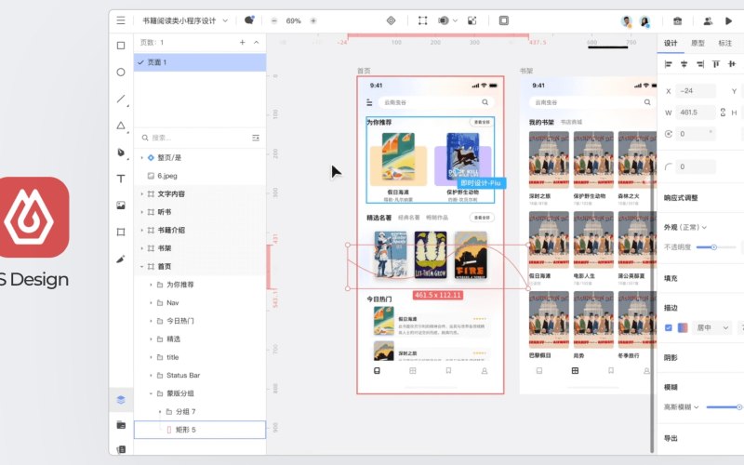Expand the 文字内容 layer
This screenshot has width=744, height=465.
click(x=141, y=194)
